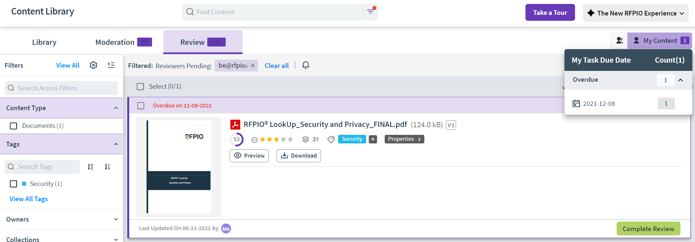Click the usage count layers icon

click(306, 139)
